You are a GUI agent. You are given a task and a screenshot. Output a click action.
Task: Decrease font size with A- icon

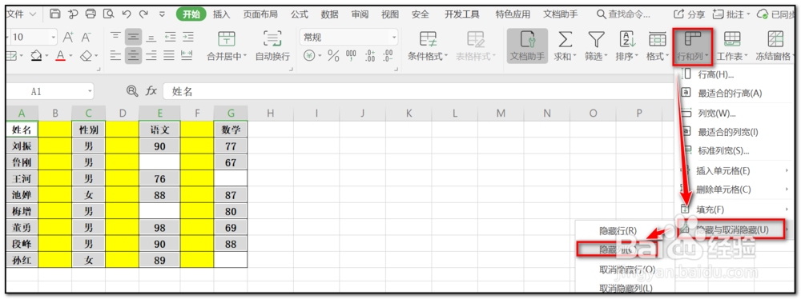point(86,37)
